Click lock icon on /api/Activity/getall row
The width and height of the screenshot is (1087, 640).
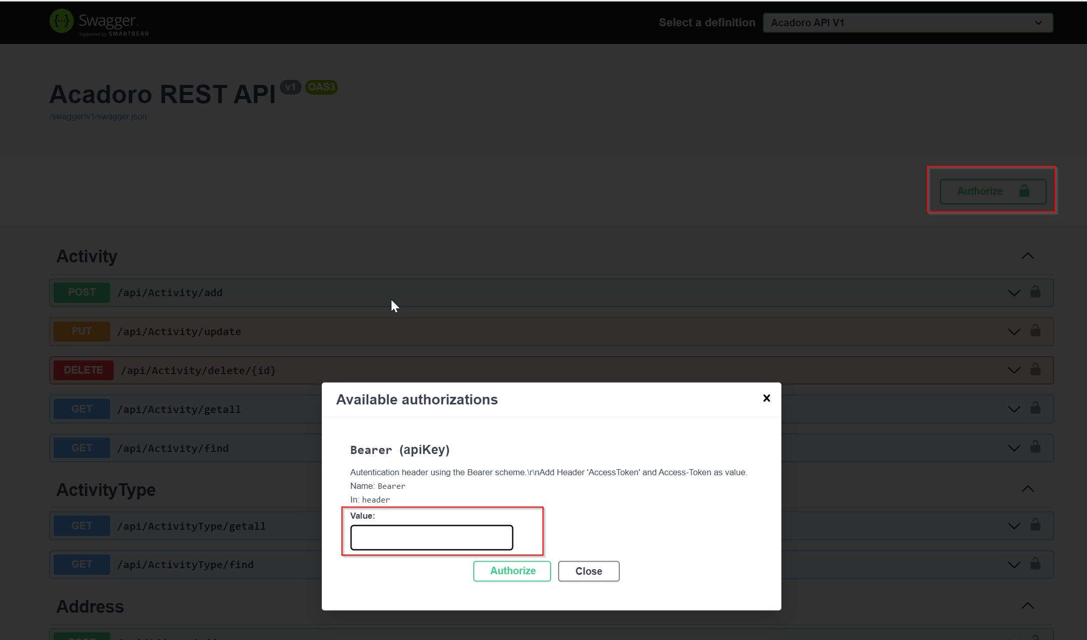pyautogui.click(x=1035, y=408)
